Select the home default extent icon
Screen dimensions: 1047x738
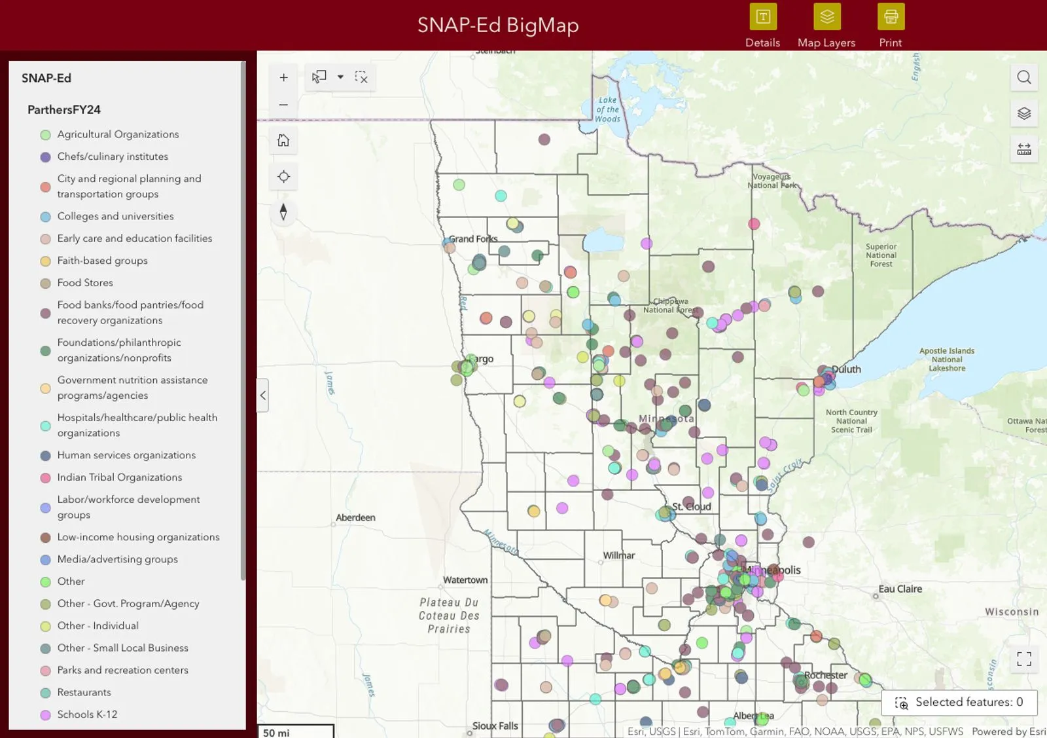tap(283, 140)
